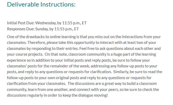173x105 pixels.
Task: Click the word Therefore in the paragraph
Action: pyautogui.click(x=37, y=43)
